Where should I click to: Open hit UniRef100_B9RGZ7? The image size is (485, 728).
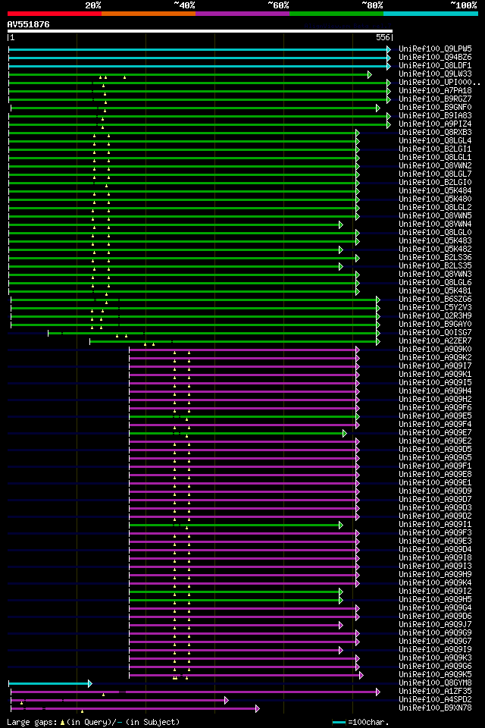[435, 99]
